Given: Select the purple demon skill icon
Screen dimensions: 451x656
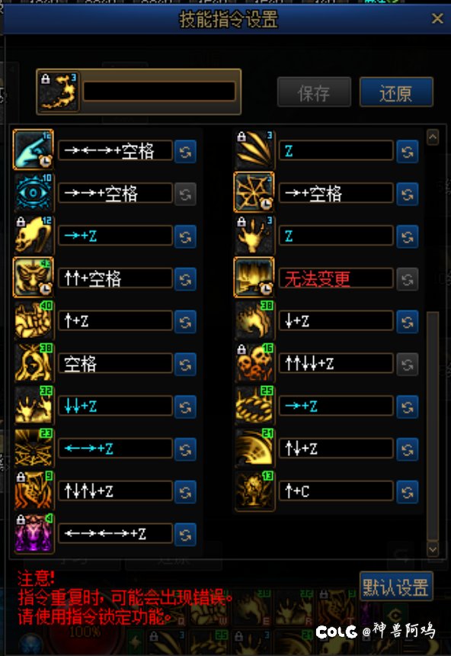Looking at the screenshot, I should pos(34,533).
